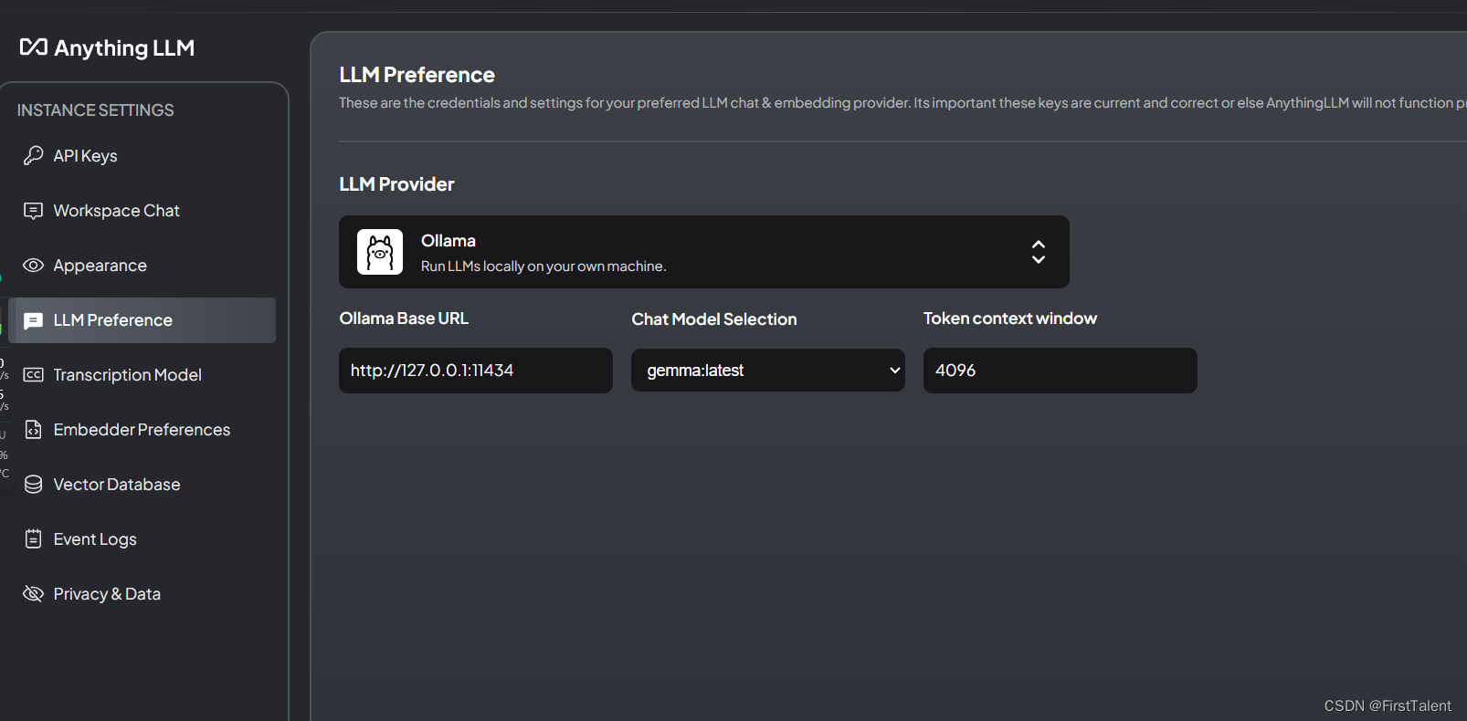This screenshot has height=721, width=1467.
Task: Click the LLM Provider section label
Action: (x=396, y=184)
